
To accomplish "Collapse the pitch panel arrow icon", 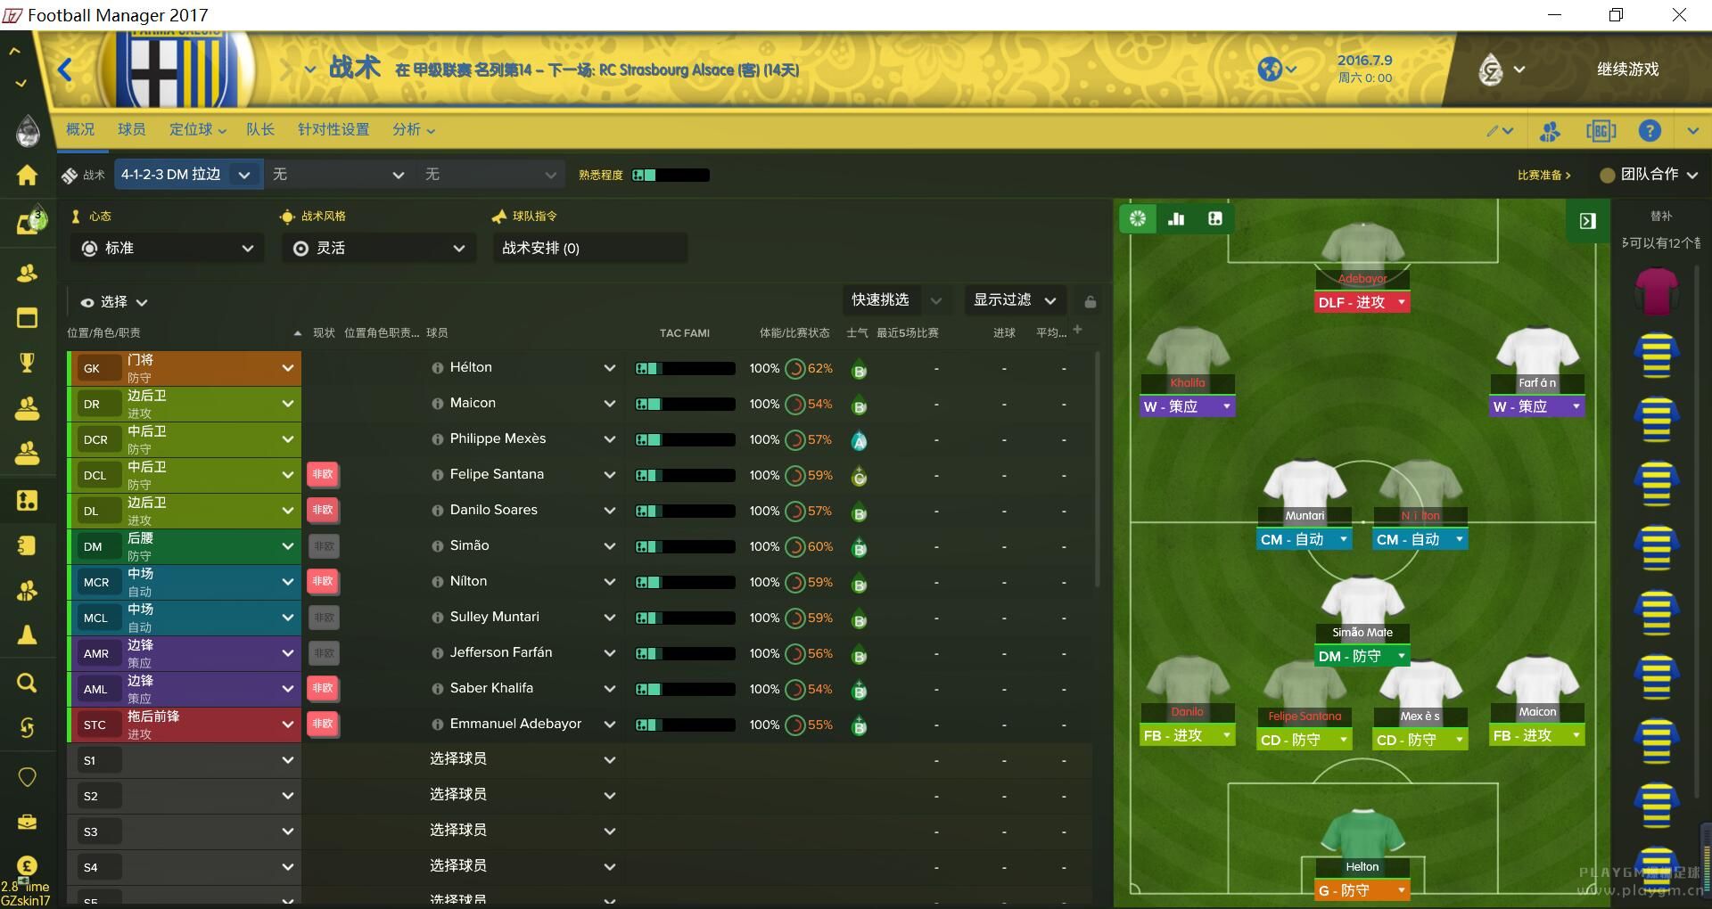I will click(x=1587, y=221).
